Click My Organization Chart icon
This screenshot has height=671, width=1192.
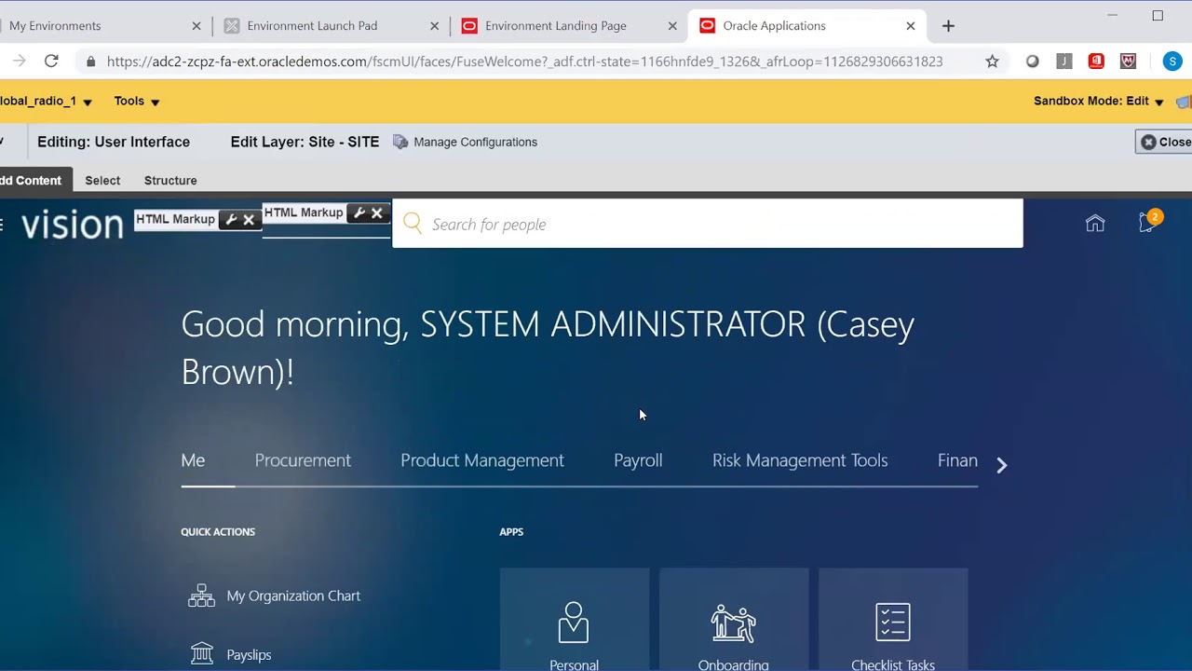[201, 596]
